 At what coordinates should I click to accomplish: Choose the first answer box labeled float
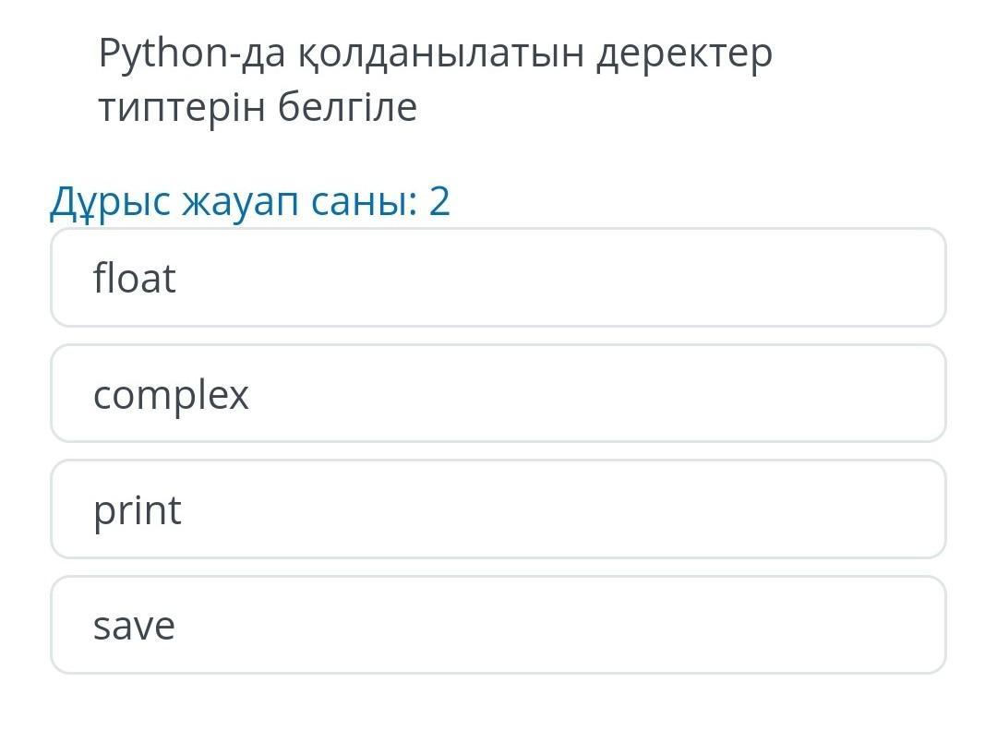click(498, 278)
